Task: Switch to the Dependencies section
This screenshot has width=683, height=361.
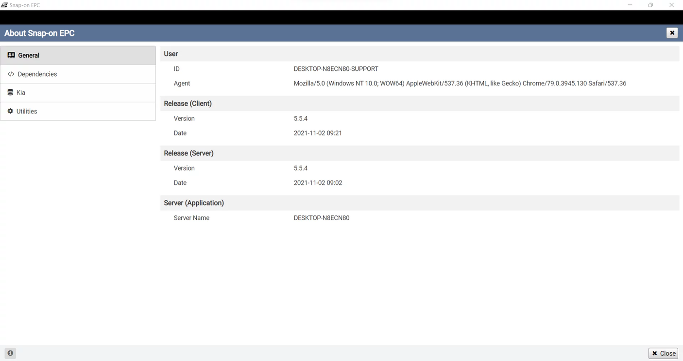Action: [37, 74]
